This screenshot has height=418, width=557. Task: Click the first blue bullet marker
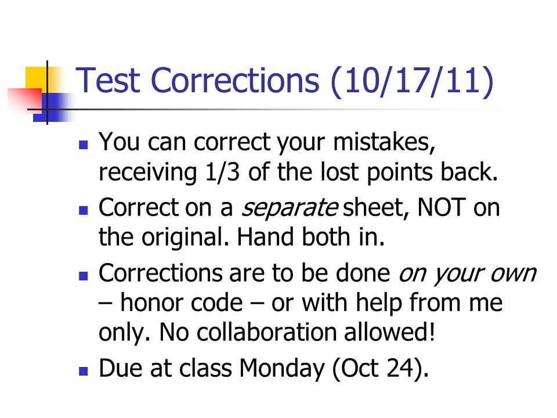pyautogui.click(x=84, y=145)
